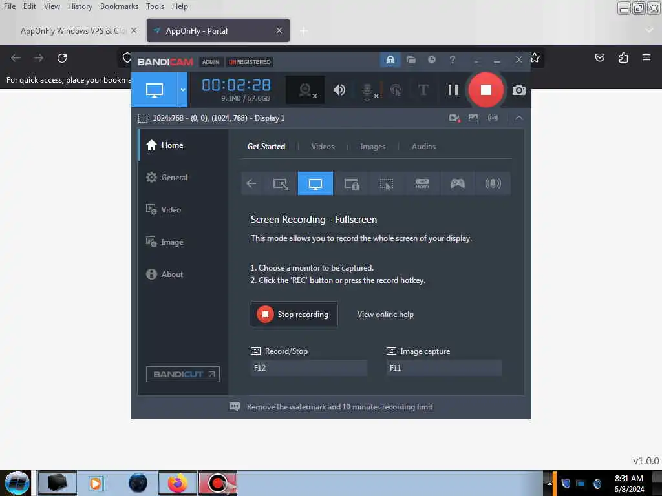
Task: Open the scheduled recording clock icon
Action: [x=431, y=59]
